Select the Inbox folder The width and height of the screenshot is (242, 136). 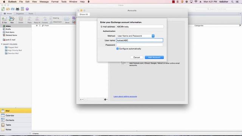point(16,26)
